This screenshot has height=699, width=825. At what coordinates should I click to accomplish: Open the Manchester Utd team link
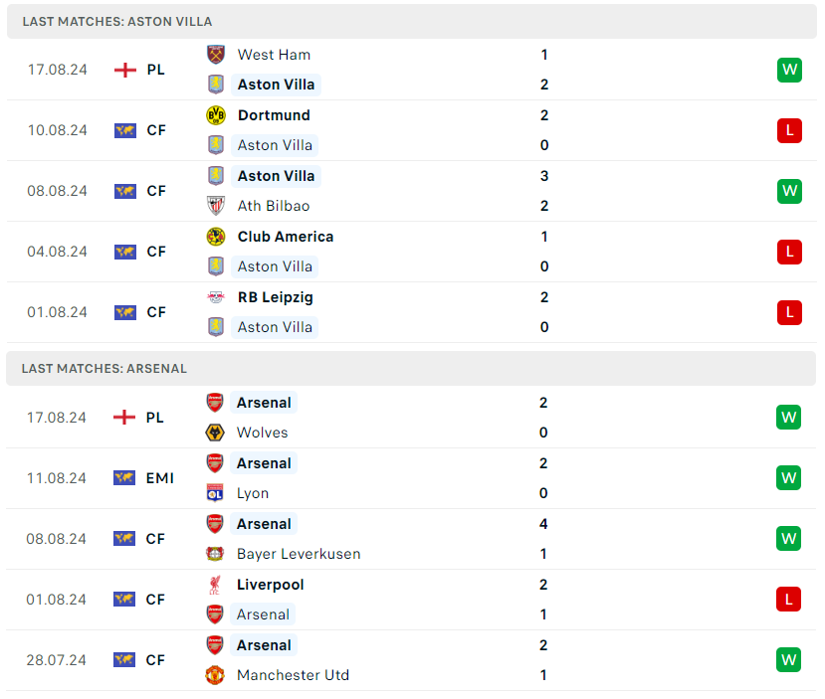(x=293, y=675)
